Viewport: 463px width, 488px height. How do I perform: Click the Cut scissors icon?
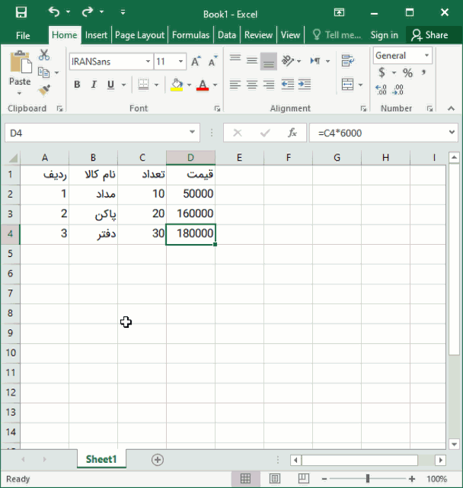[x=44, y=55]
